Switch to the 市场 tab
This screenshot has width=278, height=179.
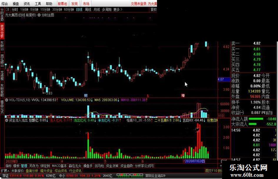[x=86, y=4]
